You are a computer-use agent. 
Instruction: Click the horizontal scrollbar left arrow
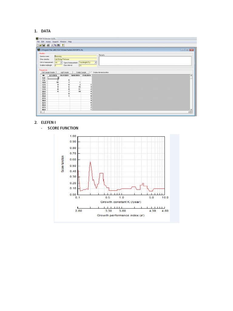click(41, 112)
